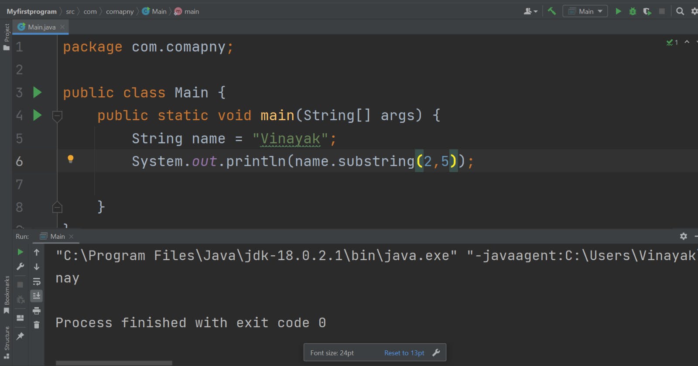This screenshot has height=366, width=698.
Task: Click println on line 6
Action: click(x=256, y=162)
